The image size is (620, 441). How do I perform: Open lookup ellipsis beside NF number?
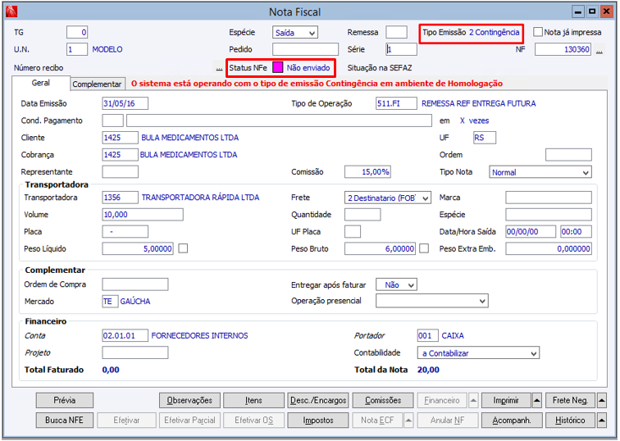pos(599,51)
